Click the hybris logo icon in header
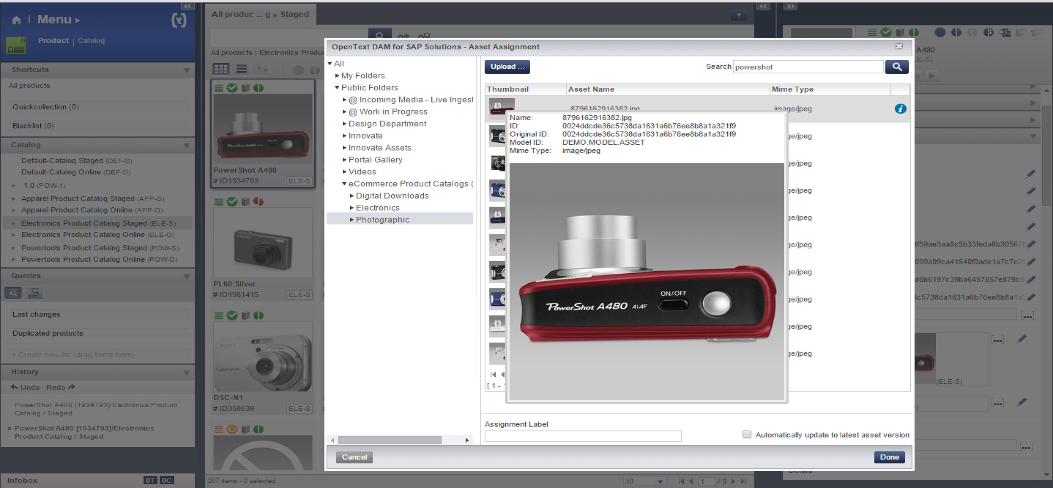 click(x=179, y=20)
